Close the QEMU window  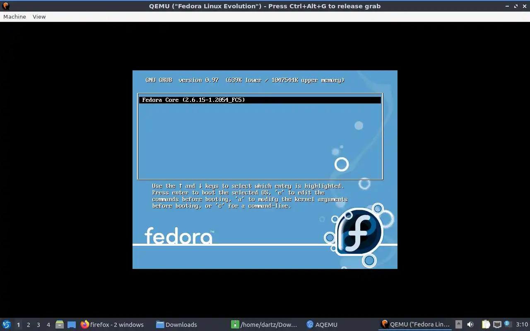coord(524,6)
